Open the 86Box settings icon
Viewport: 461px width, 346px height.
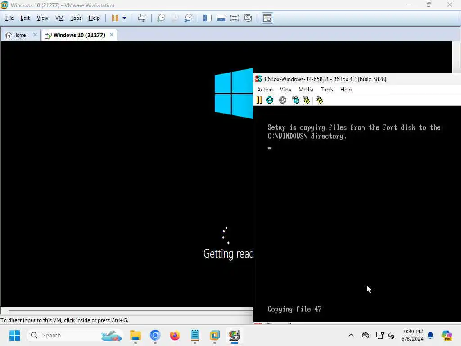pos(319,100)
